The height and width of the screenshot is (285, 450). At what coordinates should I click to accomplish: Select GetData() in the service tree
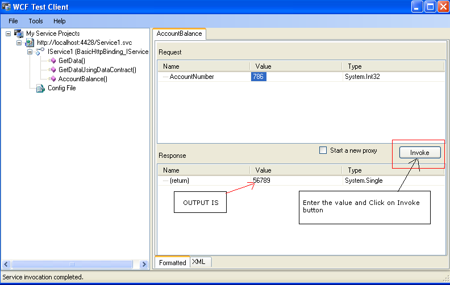72,61
